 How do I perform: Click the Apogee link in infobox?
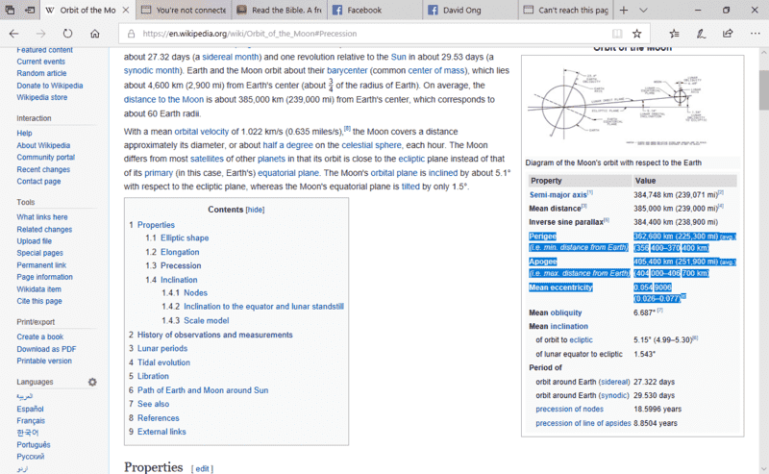click(x=543, y=262)
